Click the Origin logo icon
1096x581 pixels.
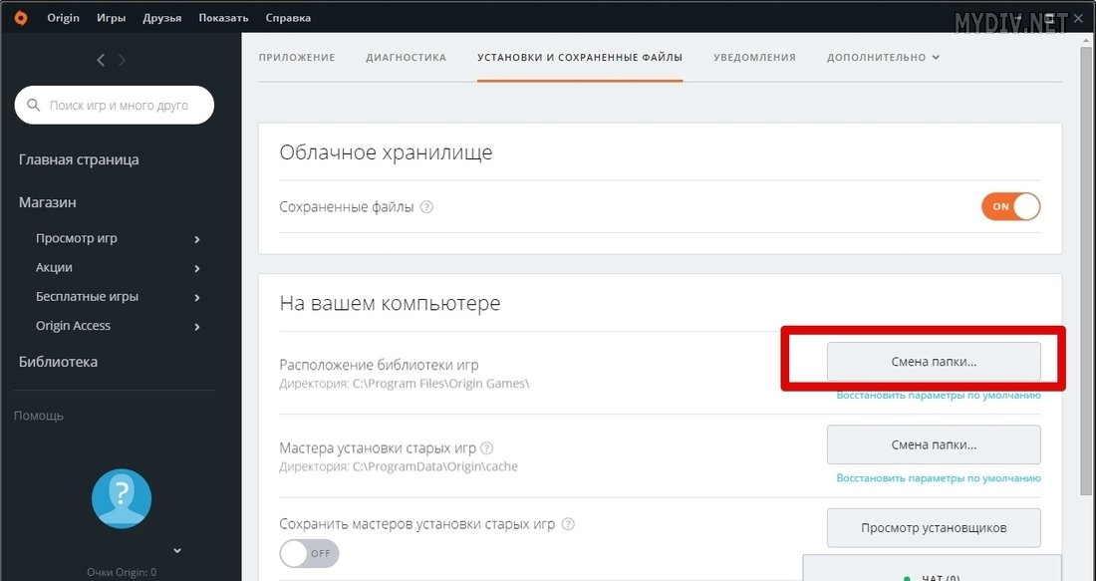coord(21,18)
